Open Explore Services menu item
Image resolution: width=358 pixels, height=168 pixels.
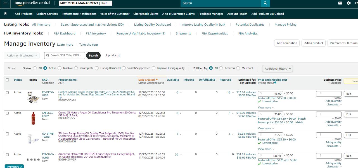click(x=47, y=14)
